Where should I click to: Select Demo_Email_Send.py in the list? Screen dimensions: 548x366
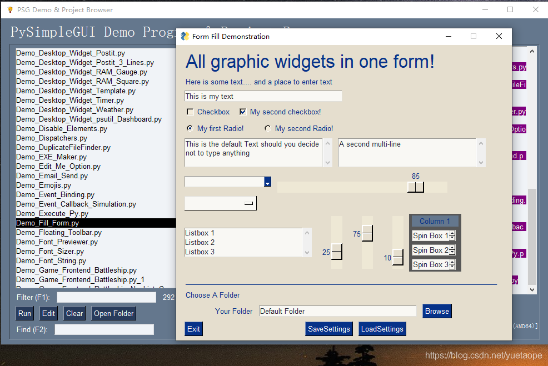[x=96, y=176]
